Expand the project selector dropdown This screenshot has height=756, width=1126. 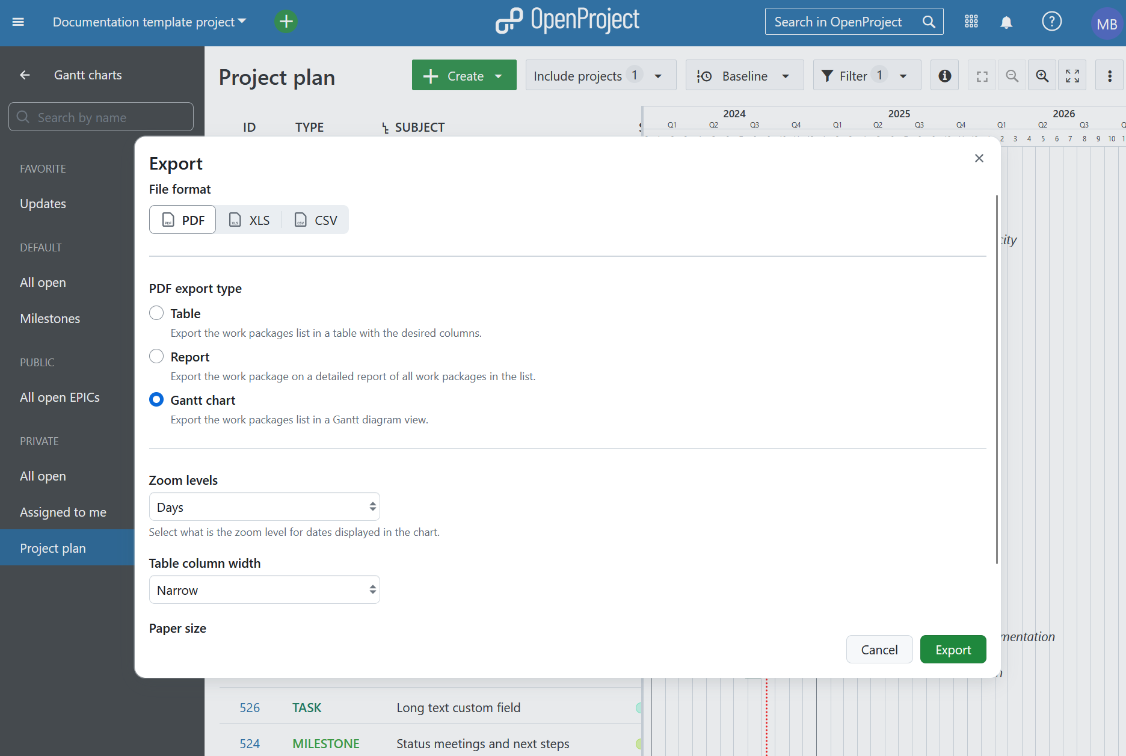pos(150,22)
